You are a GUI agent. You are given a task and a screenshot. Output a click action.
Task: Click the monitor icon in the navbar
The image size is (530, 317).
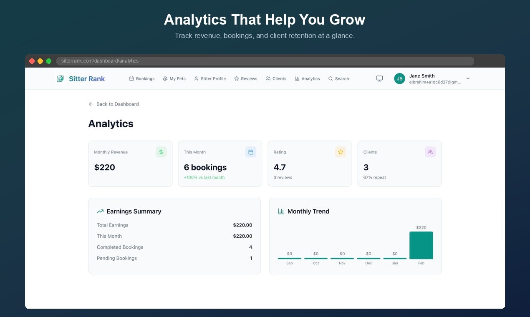[x=379, y=78]
